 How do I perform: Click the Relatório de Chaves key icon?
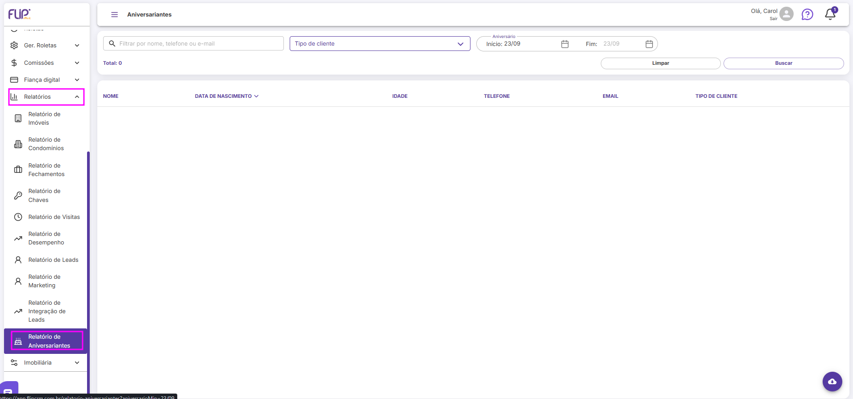(18, 196)
